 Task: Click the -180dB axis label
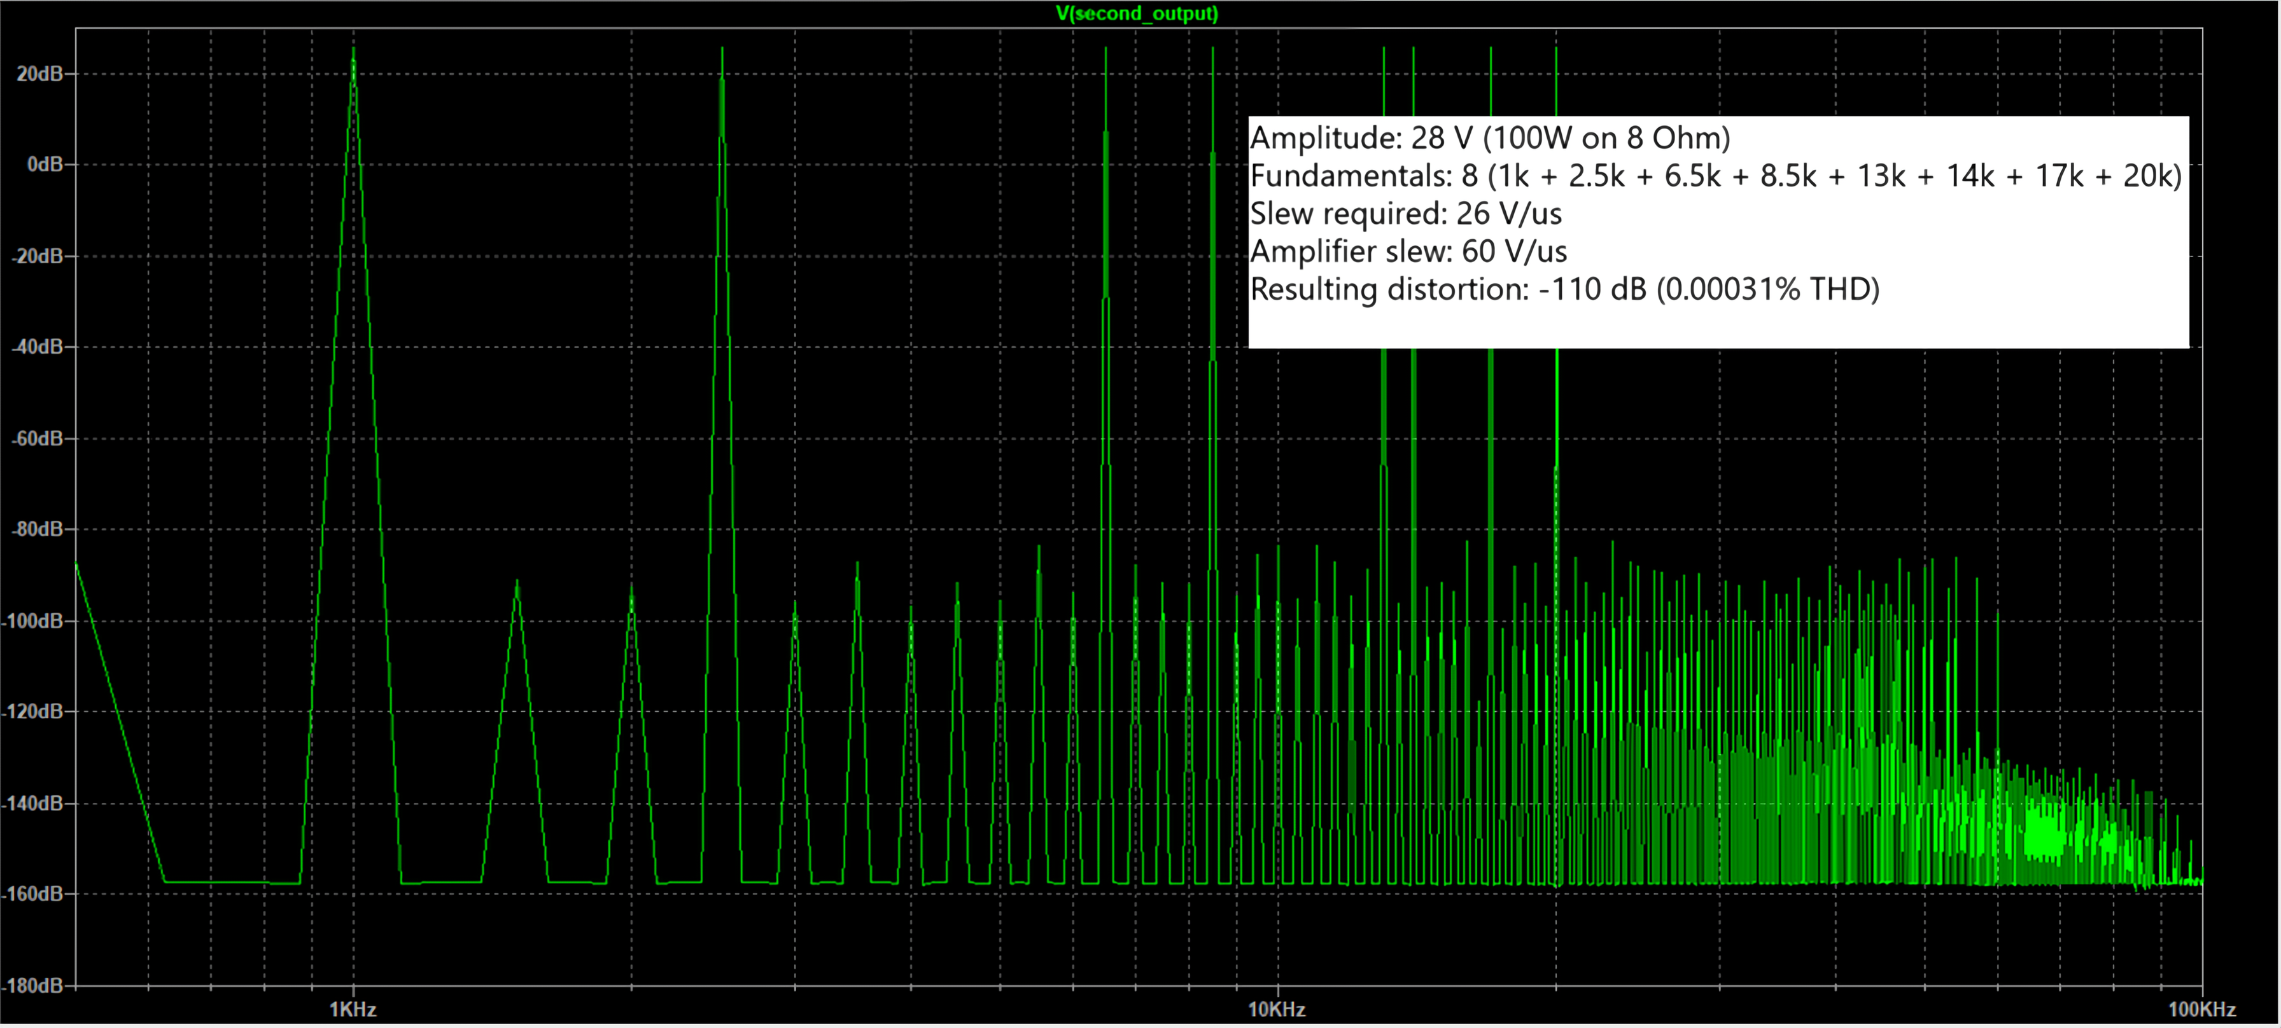[32, 985]
